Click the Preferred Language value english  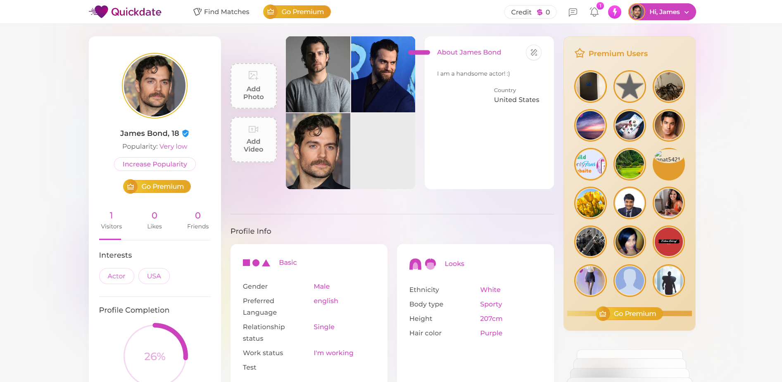pos(326,301)
